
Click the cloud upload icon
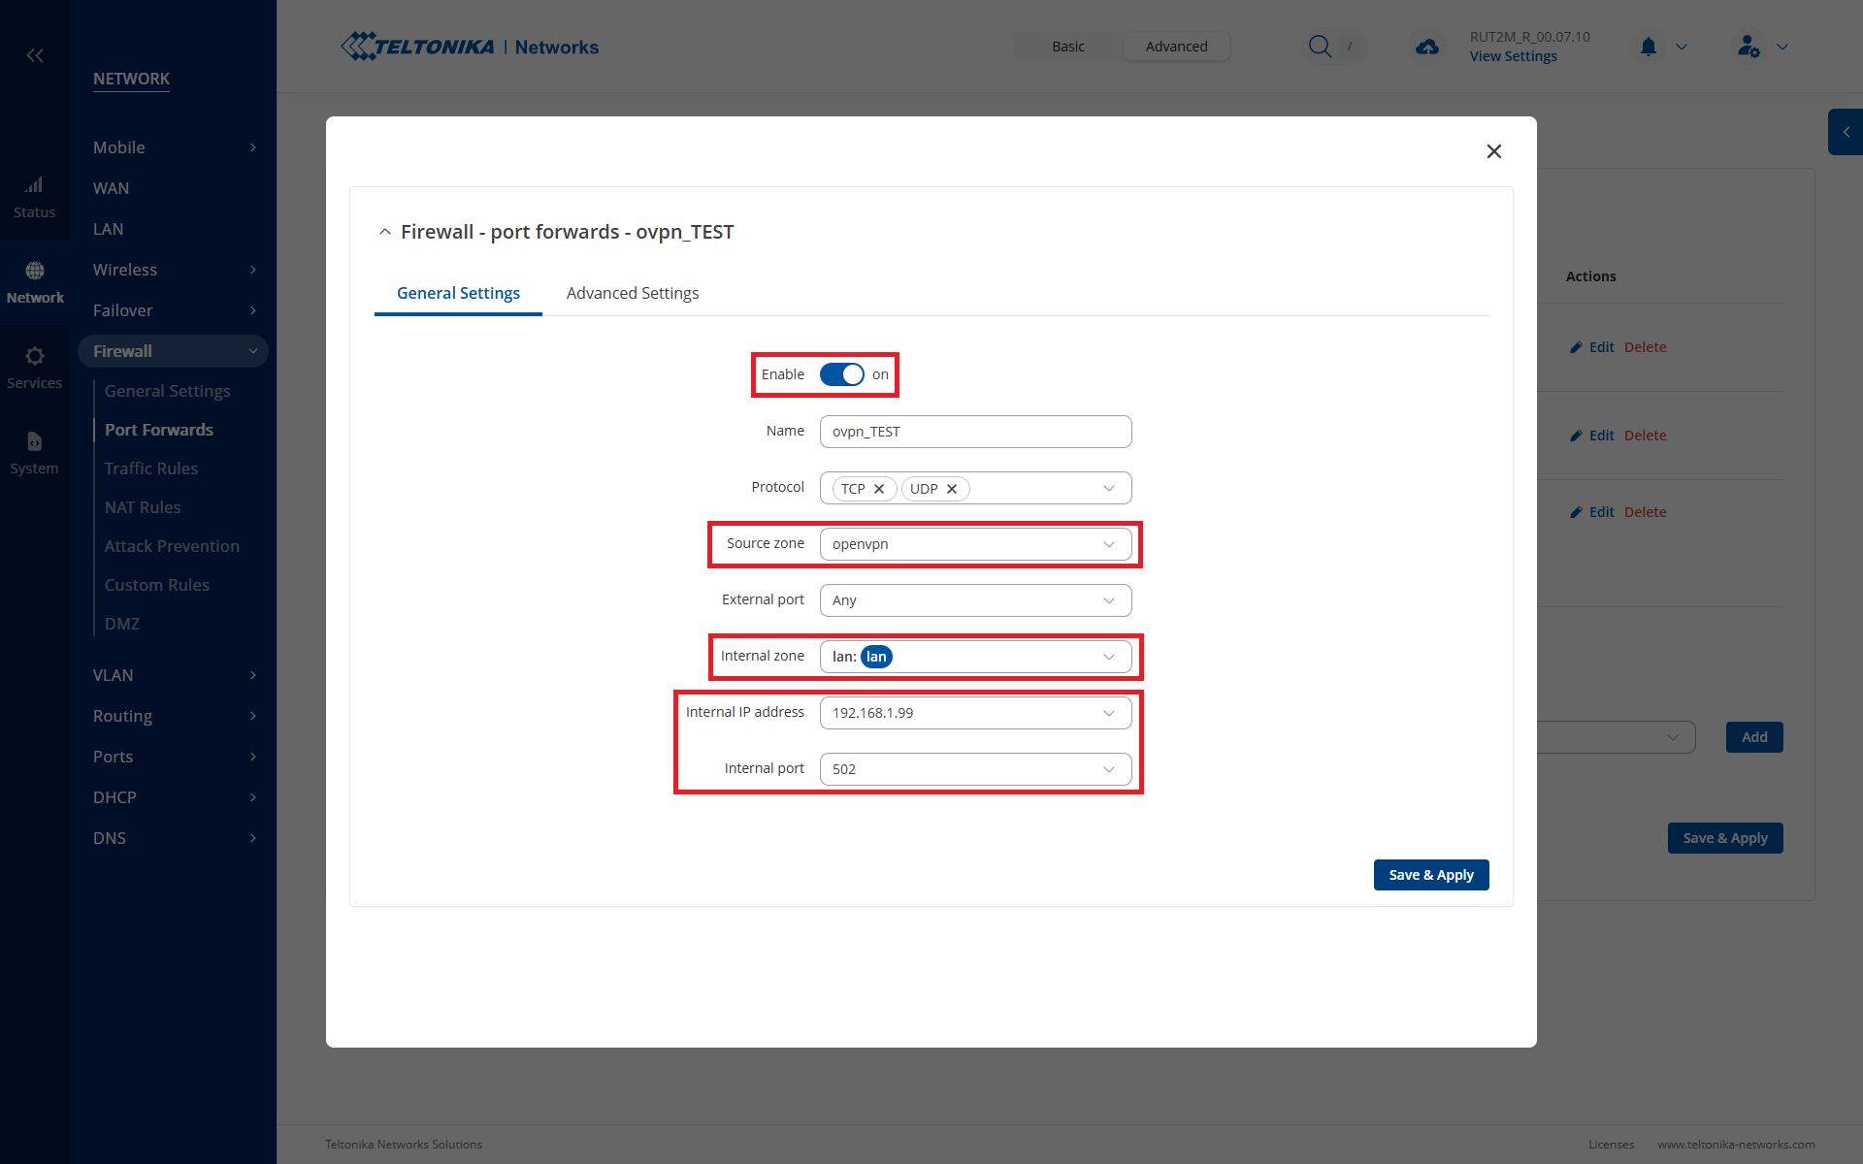[1426, 47]
